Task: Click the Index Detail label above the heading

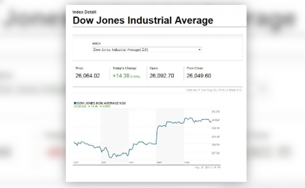Action: point(84,11)
